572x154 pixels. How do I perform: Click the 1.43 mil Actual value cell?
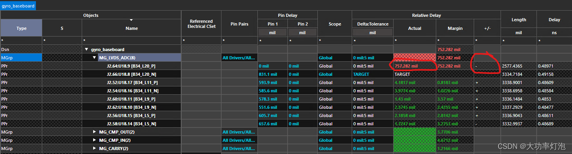(414, 99)
